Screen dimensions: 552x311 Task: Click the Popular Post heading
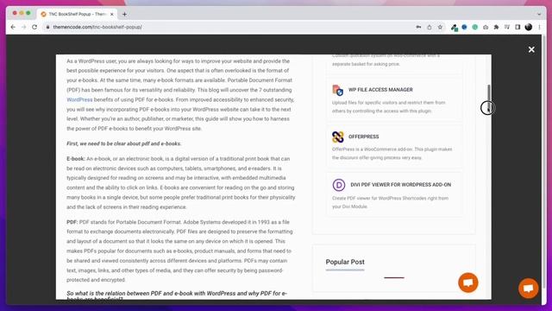tap(345, 262)
